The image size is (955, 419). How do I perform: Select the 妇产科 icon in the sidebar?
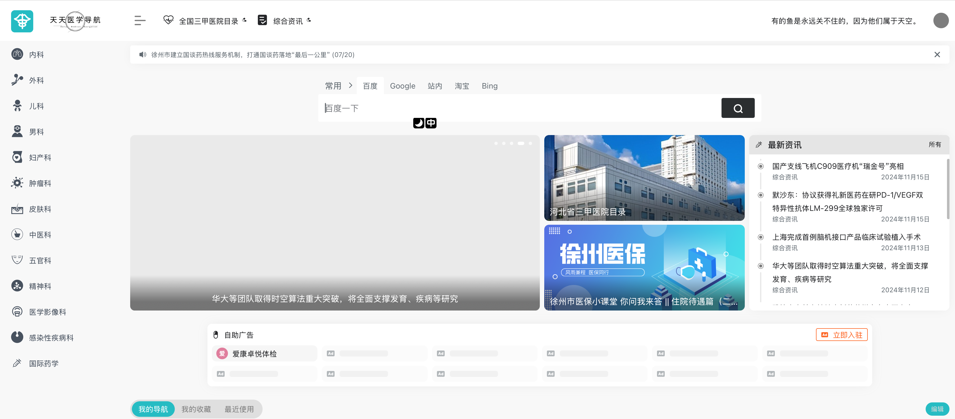(x=17, y=157)
